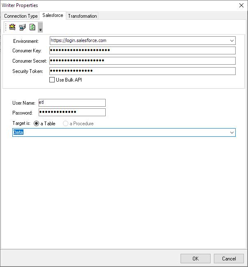Select the Salesforce tab
248x267 pixels.
53,15
